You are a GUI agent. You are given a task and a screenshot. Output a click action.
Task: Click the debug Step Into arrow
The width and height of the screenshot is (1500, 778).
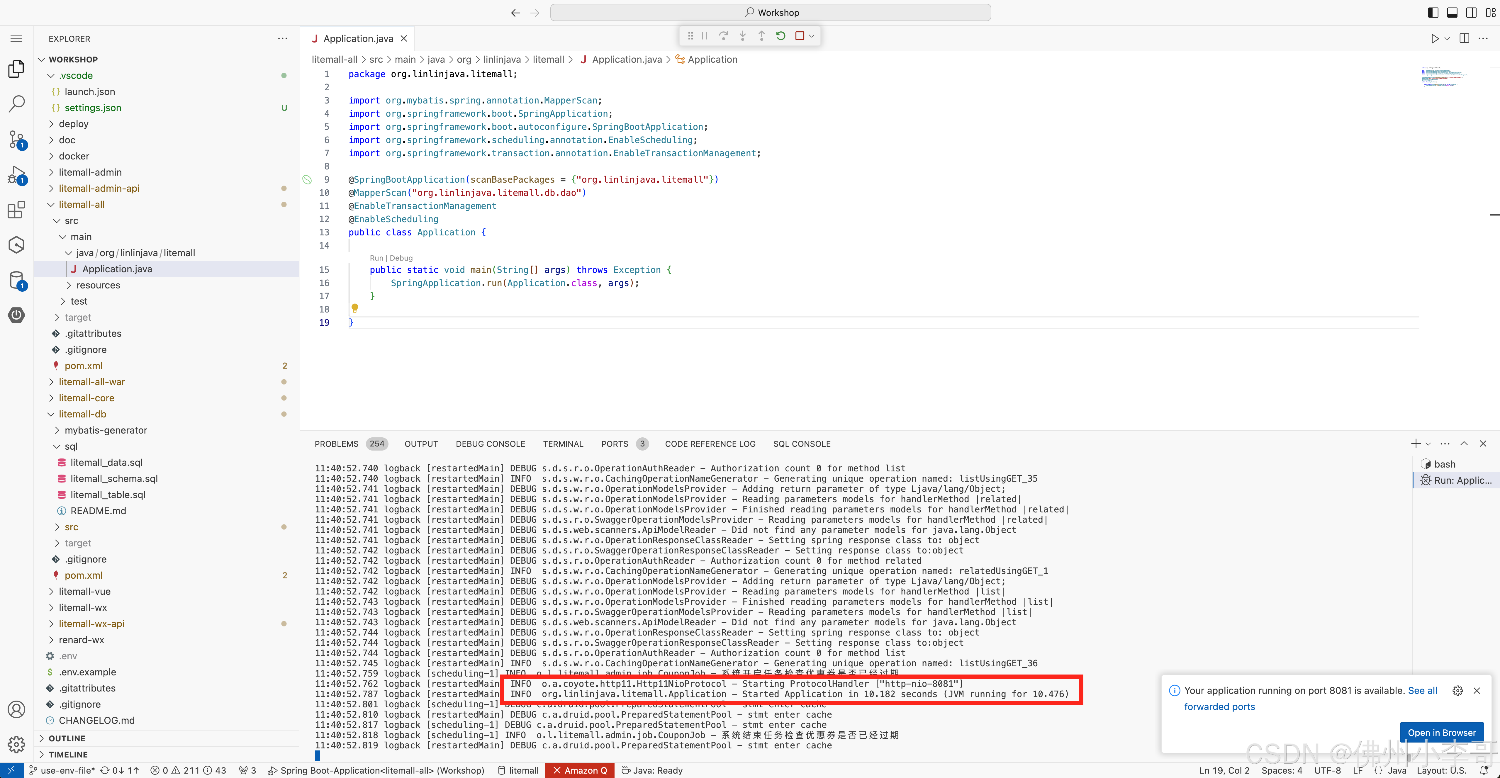pos(742,36)
